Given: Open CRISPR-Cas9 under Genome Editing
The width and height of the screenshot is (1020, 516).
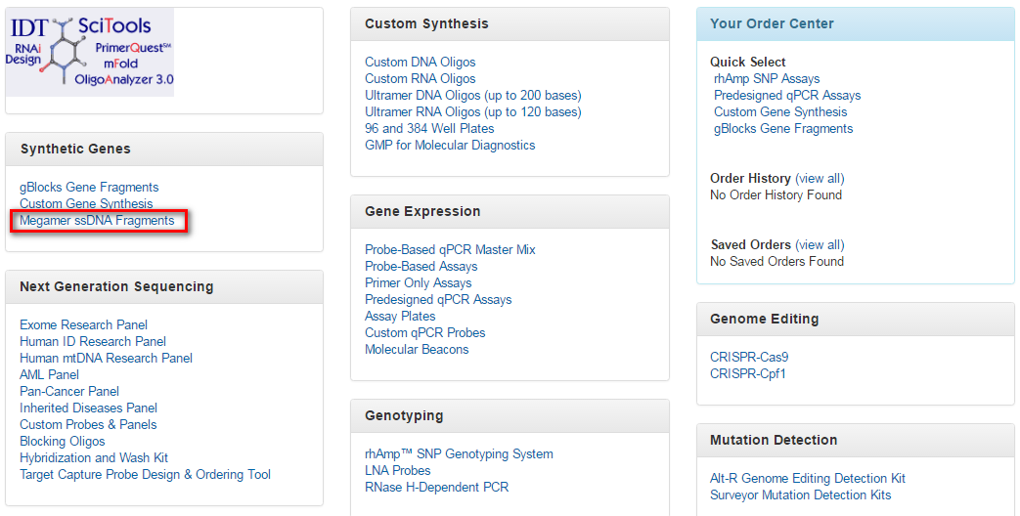Looking at the screenshot, I should click(x=749, y=357).
